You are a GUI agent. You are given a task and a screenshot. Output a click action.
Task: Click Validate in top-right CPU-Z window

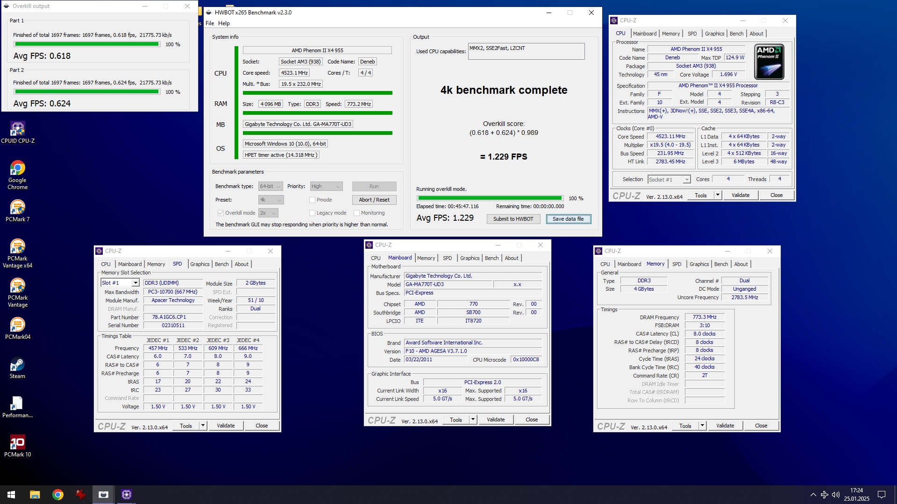tap(740, 195)
